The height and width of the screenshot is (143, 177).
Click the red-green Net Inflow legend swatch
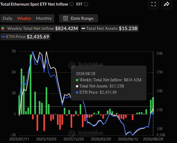coord(3,28)
